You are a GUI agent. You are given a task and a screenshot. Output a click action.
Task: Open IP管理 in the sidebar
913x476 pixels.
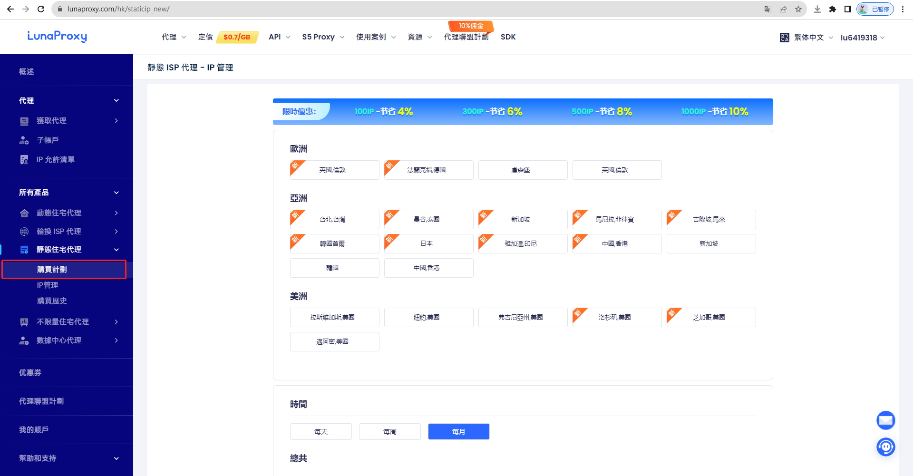pyautogui.click(x=48, y=285)
